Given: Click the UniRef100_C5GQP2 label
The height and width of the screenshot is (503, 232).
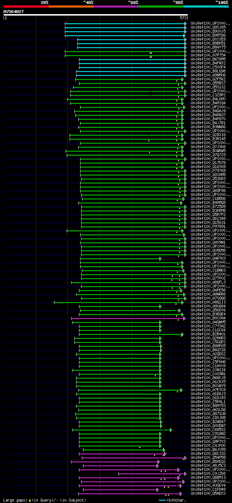Looking at the screenshot, I should pyautogui.click(x=208, y=342).
